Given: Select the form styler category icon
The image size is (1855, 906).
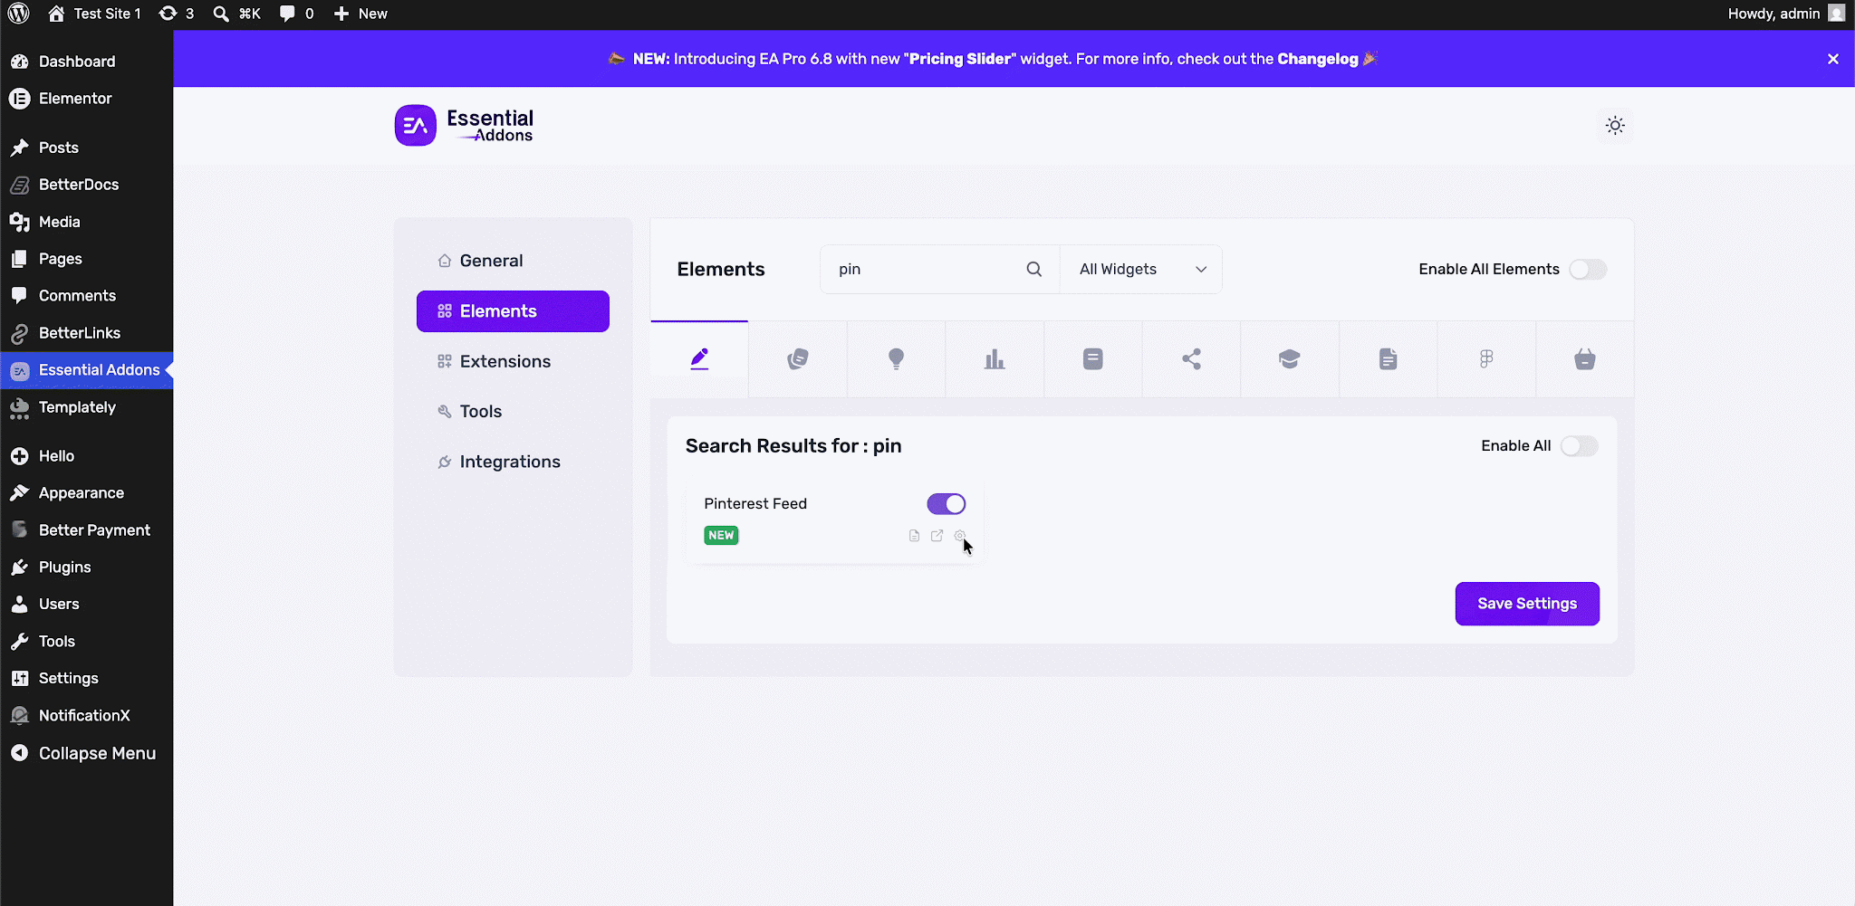Looking at the screenshot, I should pyautogui.click(x=1093, y=359).
